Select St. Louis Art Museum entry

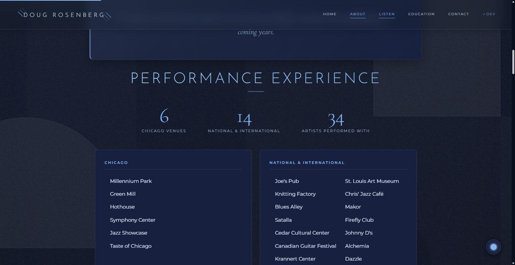point(372,181)
